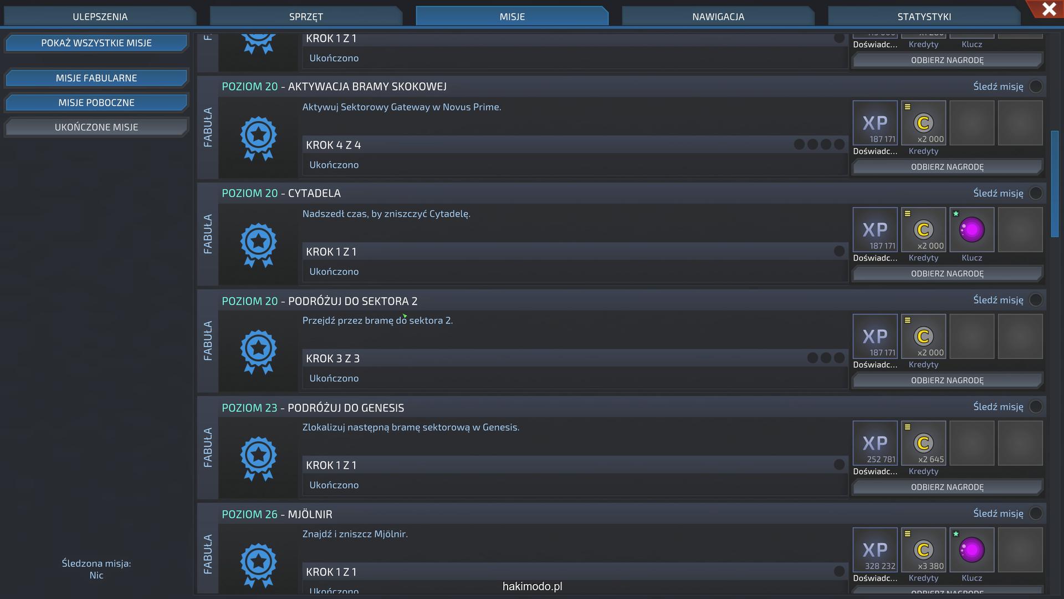This screenshot has height=599, width=1064.
Task: Toggle Śledź misję for the Mjölnir mission
Action: [1035, 514]
